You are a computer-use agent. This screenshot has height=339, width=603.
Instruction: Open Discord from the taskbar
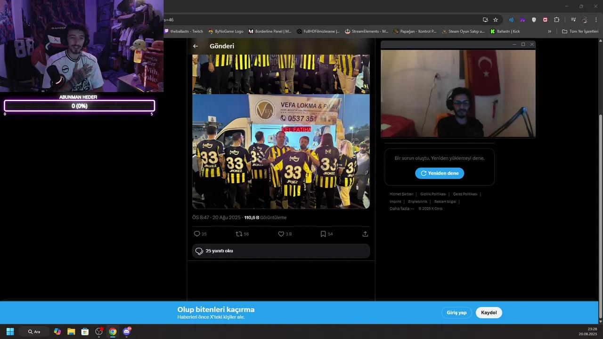pyautogui.click(x=126, y=331)
